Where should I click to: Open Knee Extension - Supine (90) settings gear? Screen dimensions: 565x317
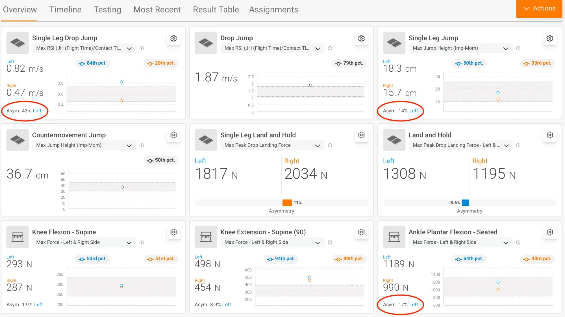[361, 232]
